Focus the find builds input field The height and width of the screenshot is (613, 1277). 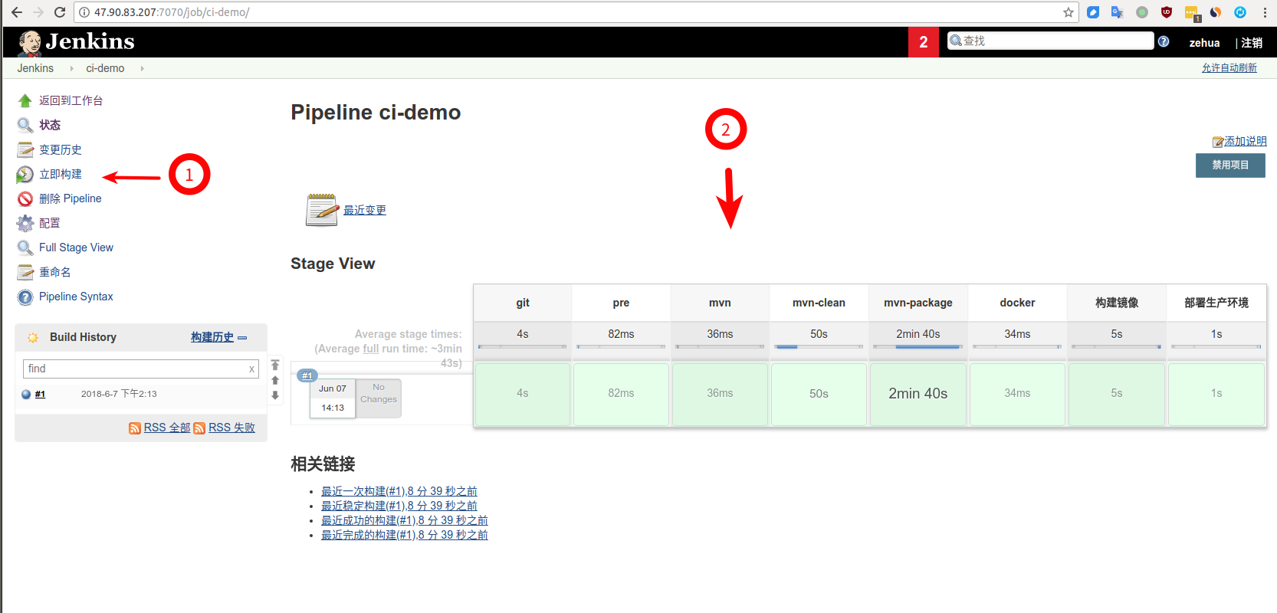point(140,369)
